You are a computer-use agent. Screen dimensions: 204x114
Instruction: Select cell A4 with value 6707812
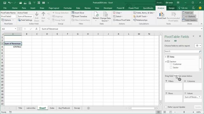[13, 47]
